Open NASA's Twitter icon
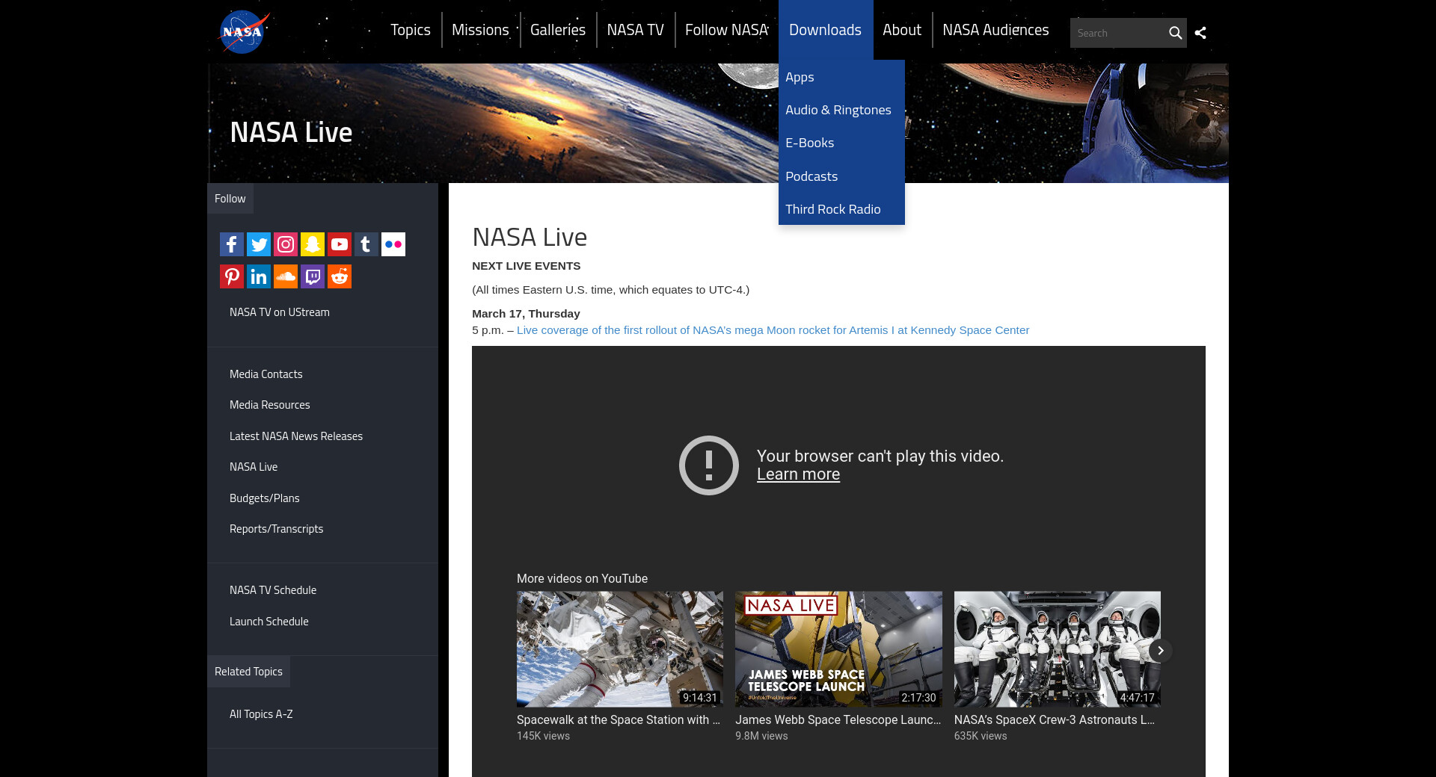1436x777 pixels. pyautogui.click(x=259, y=244)
